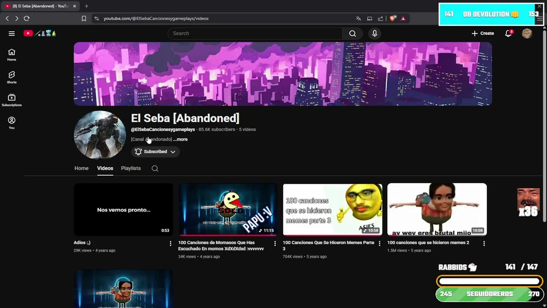Open Subscriptions in the sidebar
Screen dimensions: 547x308
point(12,100)
